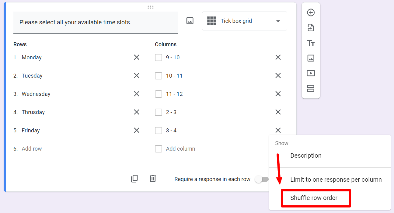The image size is (394, 213).
Task: Click the Import questions icon
Action: pyautogui.click(x=311, y=28)
